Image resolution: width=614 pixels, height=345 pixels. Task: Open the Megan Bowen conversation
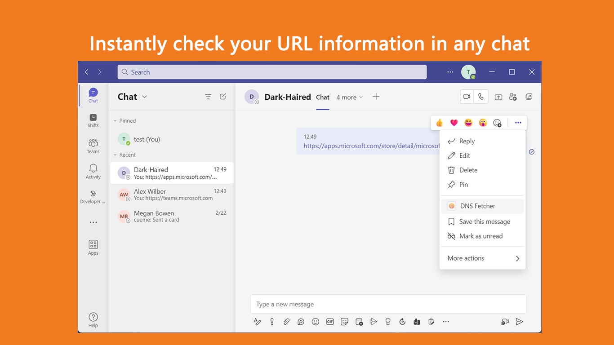pos(172,216)
